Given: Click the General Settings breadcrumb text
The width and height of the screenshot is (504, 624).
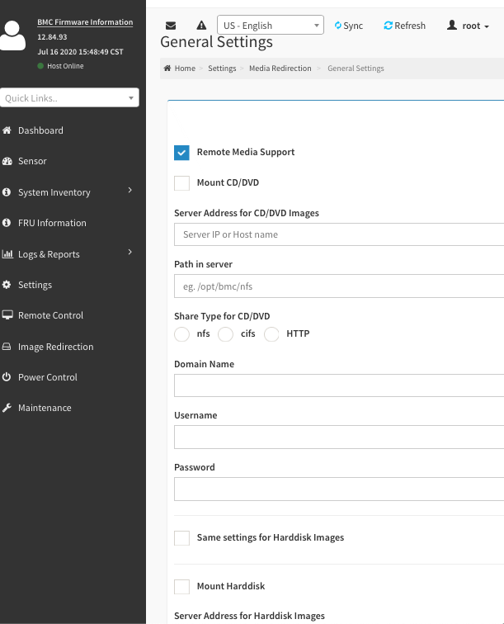Looking at the screenshot, I should pyautogui.click(x=356, y=69).
